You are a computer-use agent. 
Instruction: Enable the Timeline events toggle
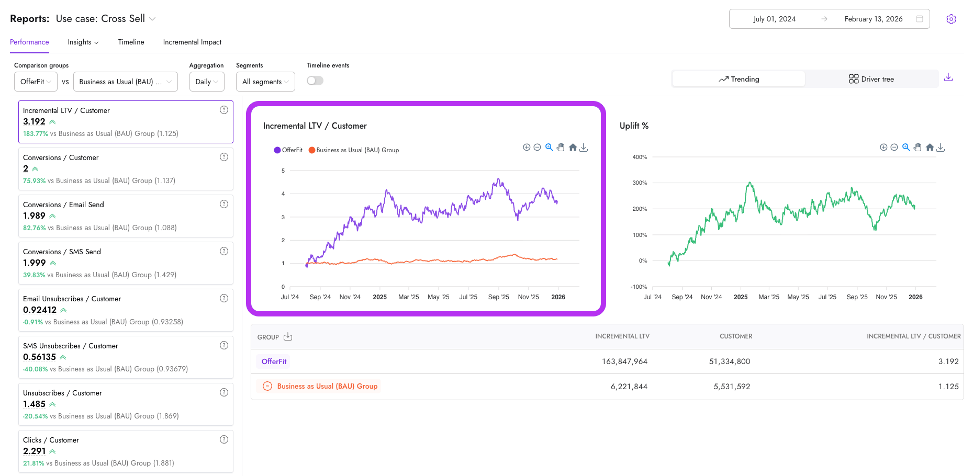(x=315, y=80)
